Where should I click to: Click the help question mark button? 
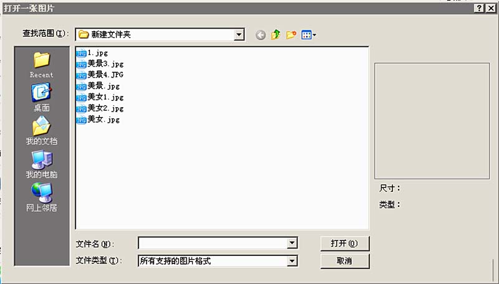tap(479, 8)
